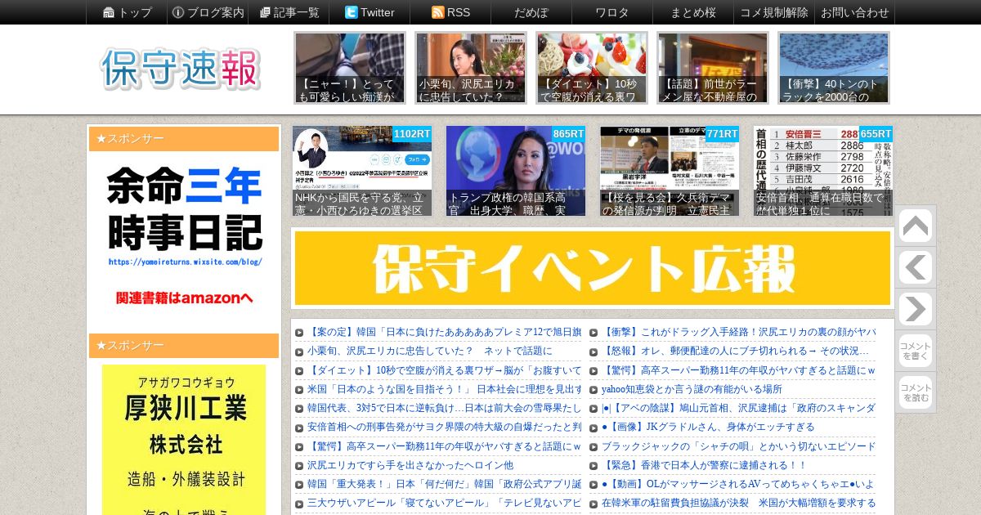
Task: Open the 655RT 安倍首相 card
Action: 823,171
